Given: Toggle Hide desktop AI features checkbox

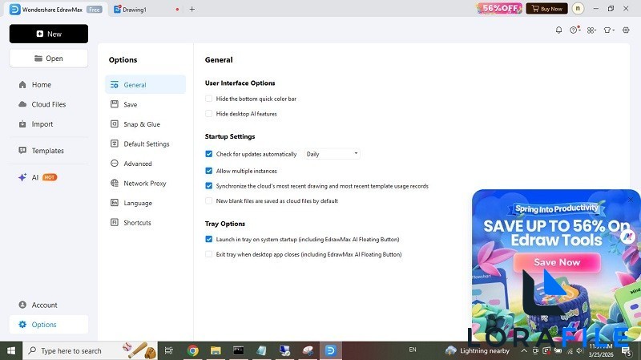Looking at the screenshot, I should [x=209, y=114].
